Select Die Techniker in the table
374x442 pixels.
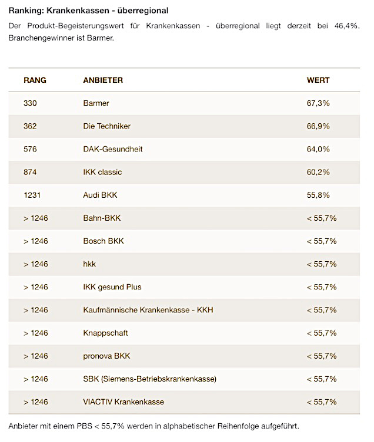coord(107,126)
